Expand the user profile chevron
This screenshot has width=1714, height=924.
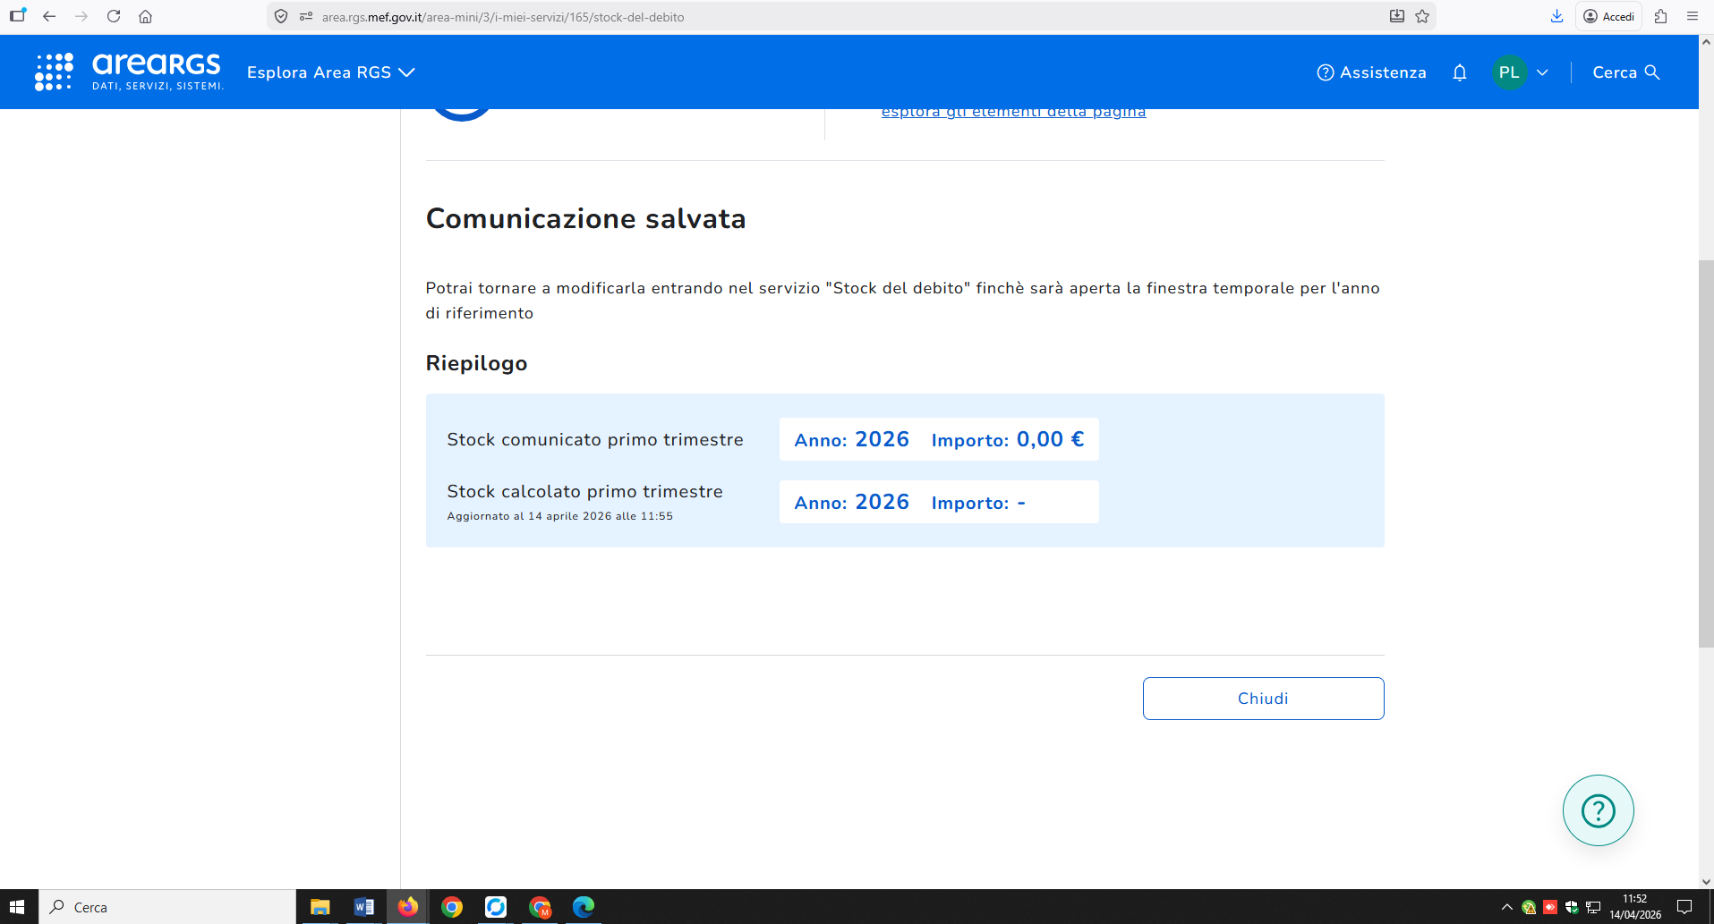[1542, 72]
